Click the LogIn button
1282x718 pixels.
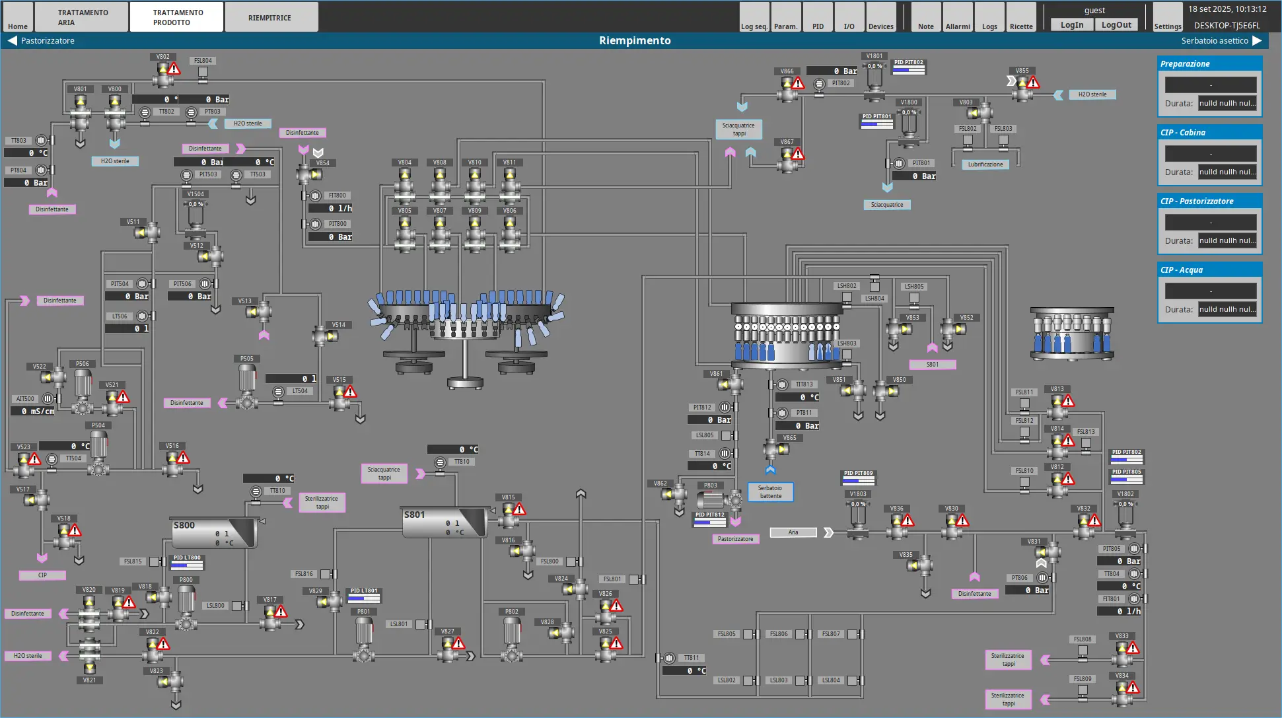pos(1072,24)
